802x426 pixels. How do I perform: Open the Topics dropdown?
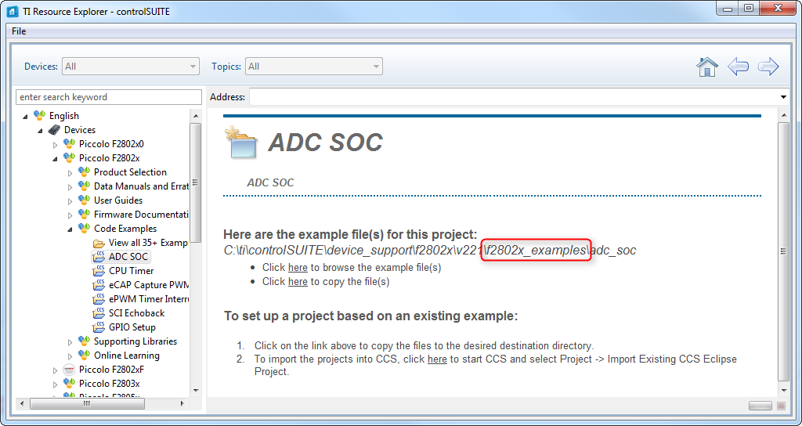pos(314,67)
